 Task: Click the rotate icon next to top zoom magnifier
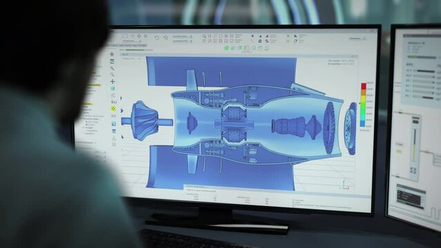pos(210,36)
